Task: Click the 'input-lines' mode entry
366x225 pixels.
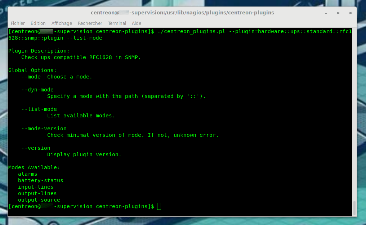Action: [x=36, y=187]
